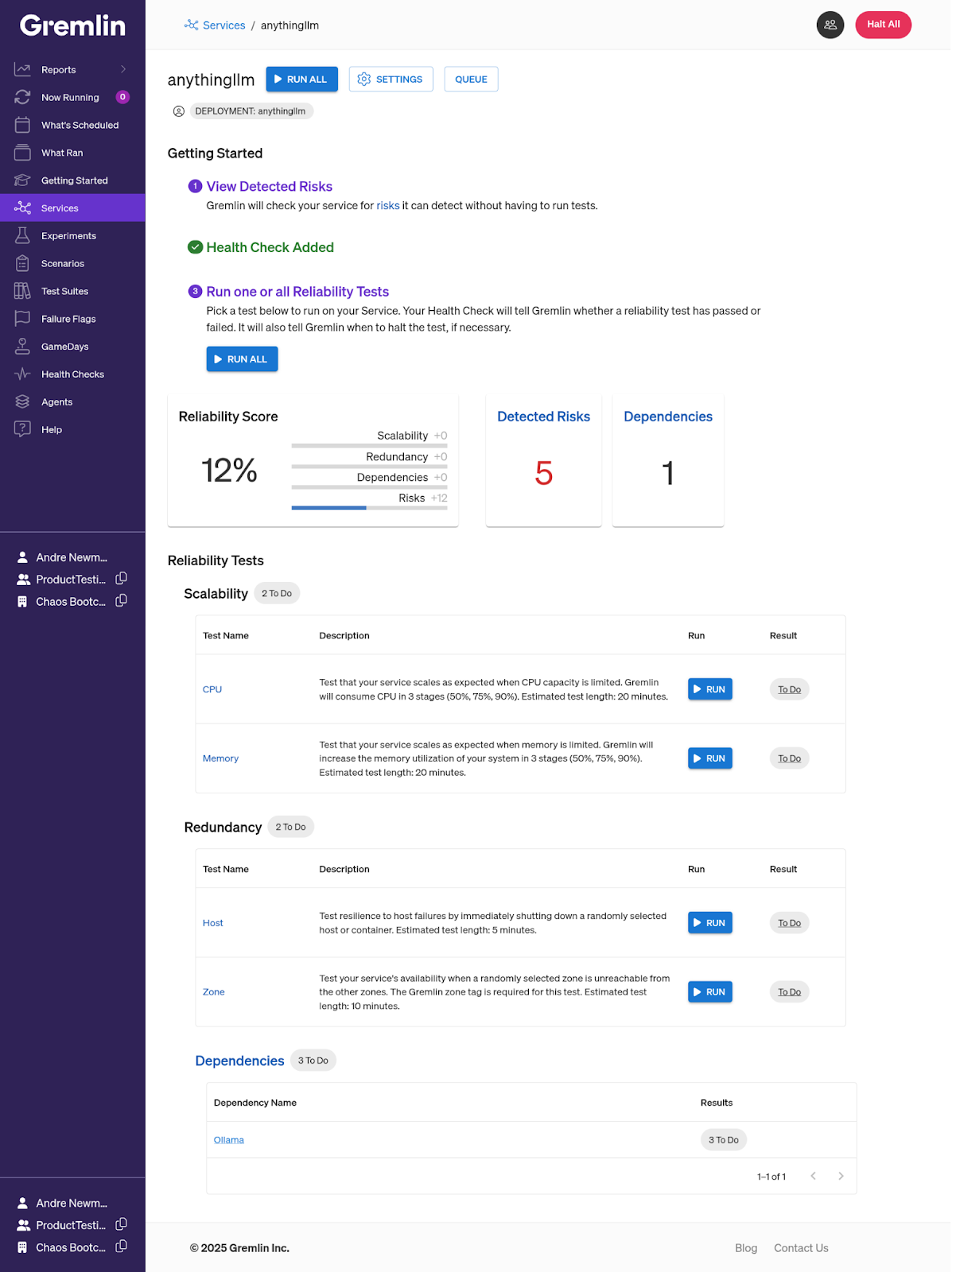Click the What Ran sidebar icon
956x1272 pixels.
(x=22, y=153)
